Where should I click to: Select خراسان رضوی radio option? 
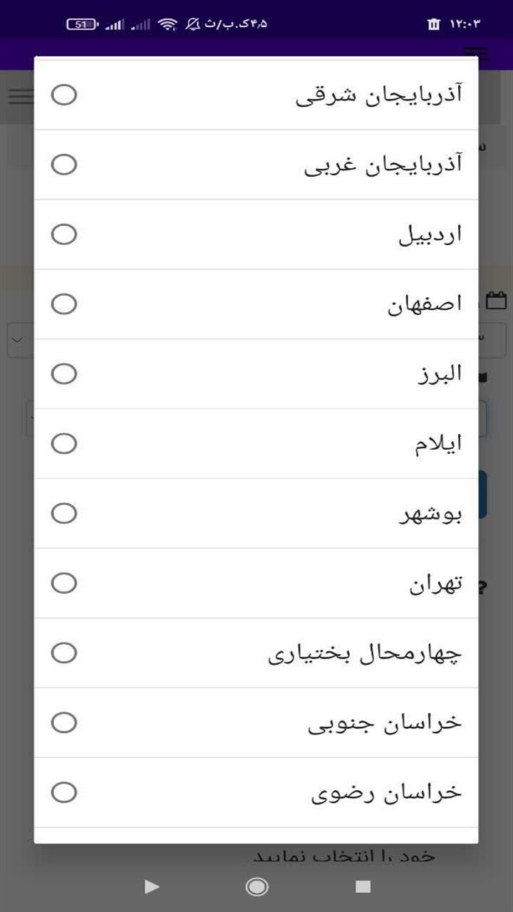(x=64, y=792)
